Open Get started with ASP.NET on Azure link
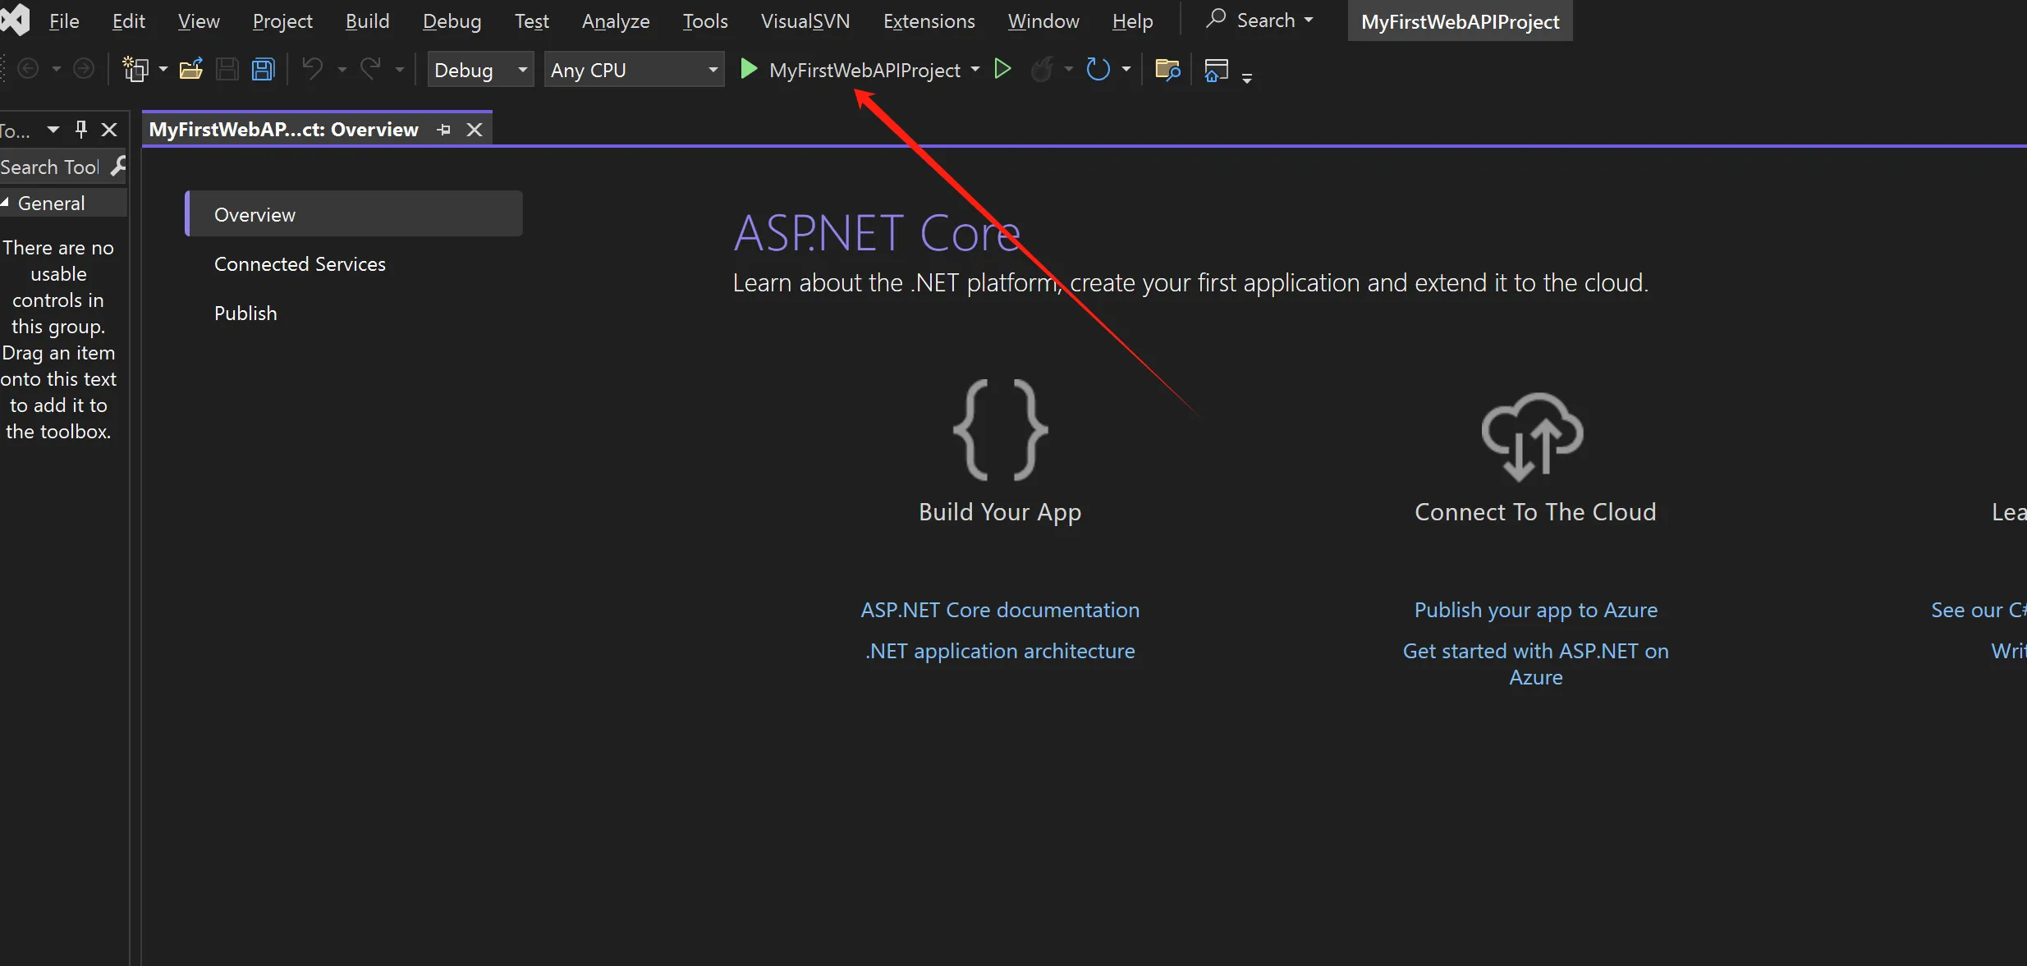The image size is (2027, 966). point(1535,664)
